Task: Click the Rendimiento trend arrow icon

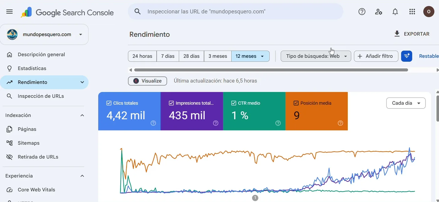Action: (9, 82)
